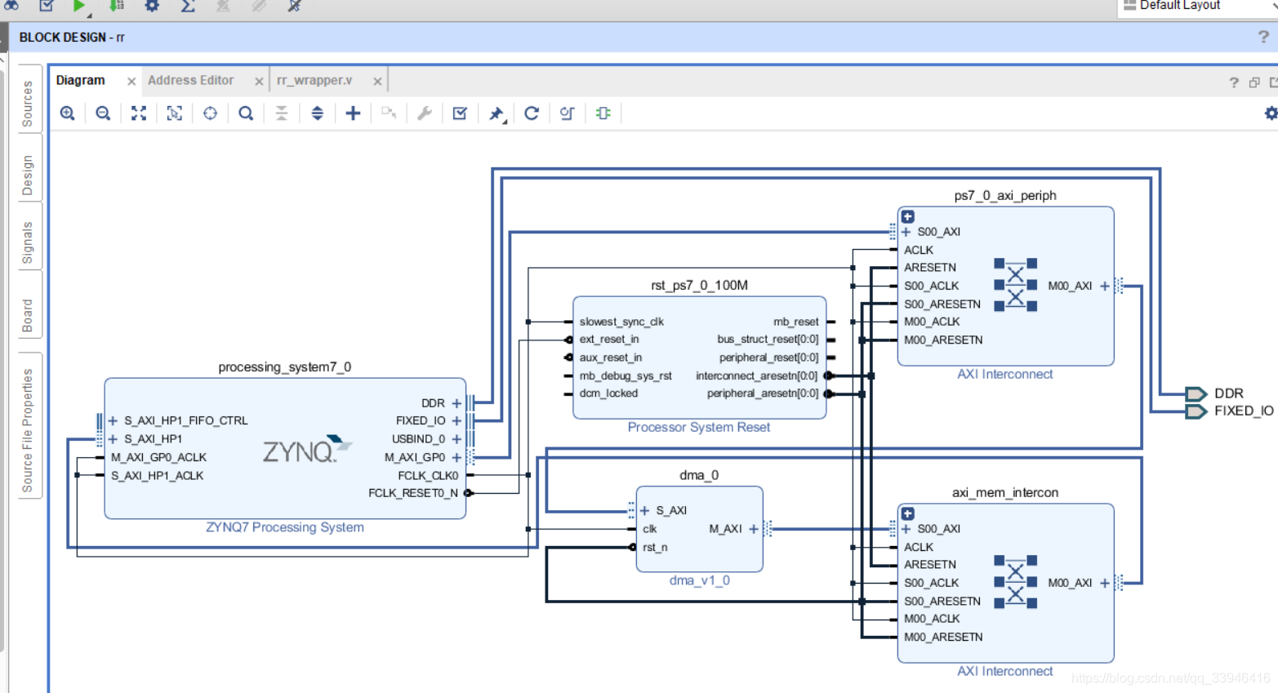Select the Processor System Reset label
The width and height of the screenshot is (1278, 693).
pos(699,427)
